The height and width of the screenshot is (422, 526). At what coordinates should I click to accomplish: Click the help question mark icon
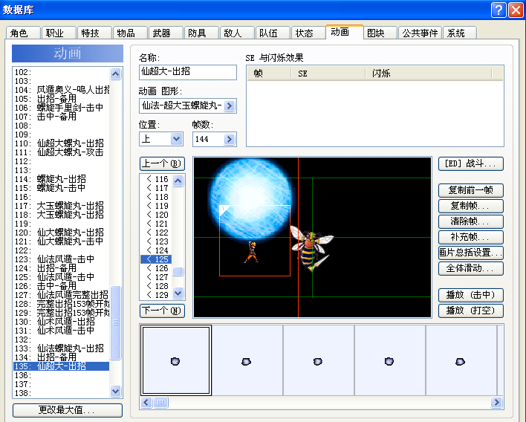[499, 10]
